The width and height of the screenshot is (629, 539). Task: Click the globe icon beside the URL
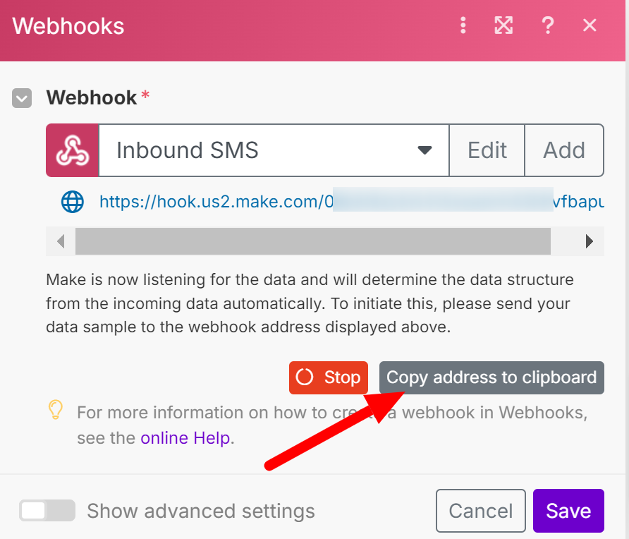73,202
